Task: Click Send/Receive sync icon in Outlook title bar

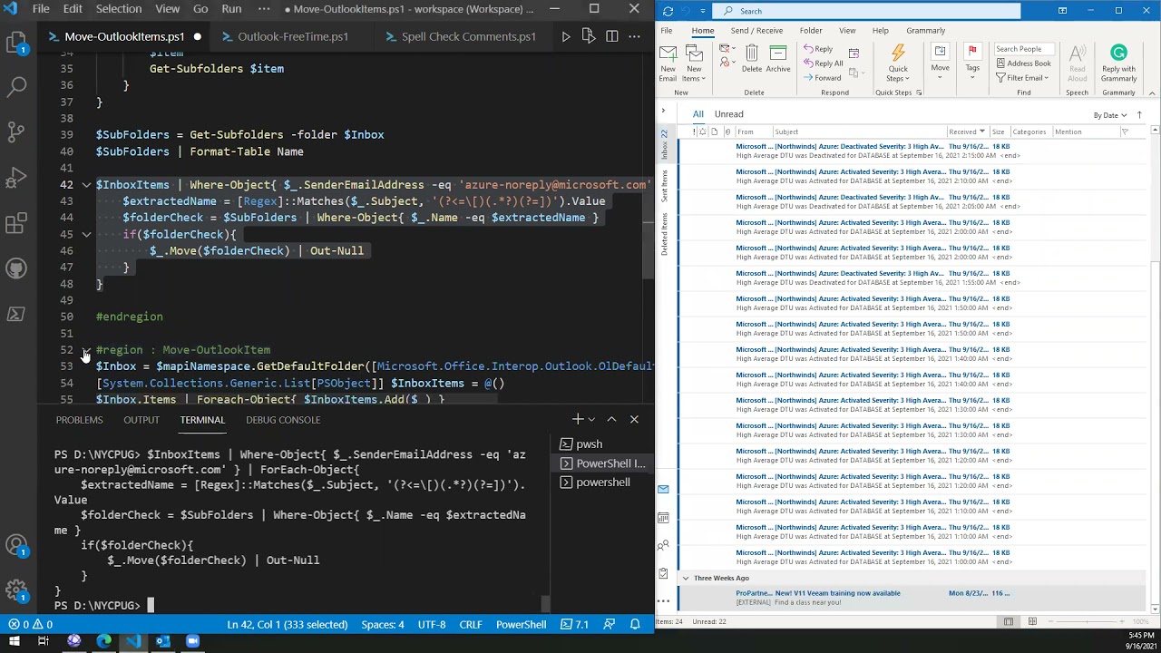Action: point(668,11)
